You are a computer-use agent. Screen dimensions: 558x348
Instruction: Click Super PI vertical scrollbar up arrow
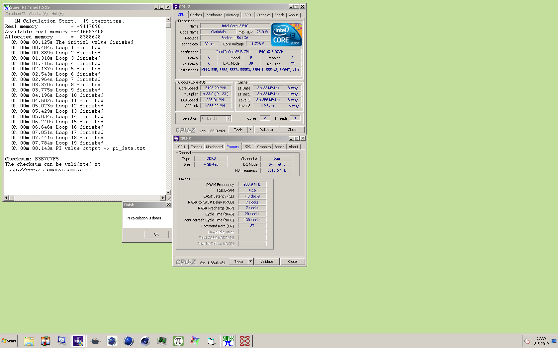click(168, 20)
